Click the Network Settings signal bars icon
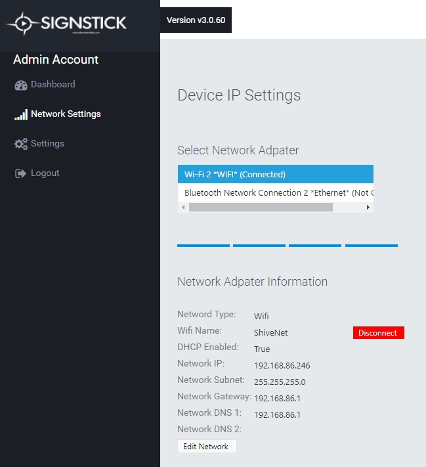The height and width of the screenshot is (467, 426). click(x=21, y=114)
